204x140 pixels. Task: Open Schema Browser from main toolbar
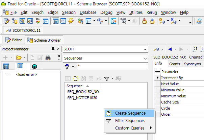tap(15, 21)
